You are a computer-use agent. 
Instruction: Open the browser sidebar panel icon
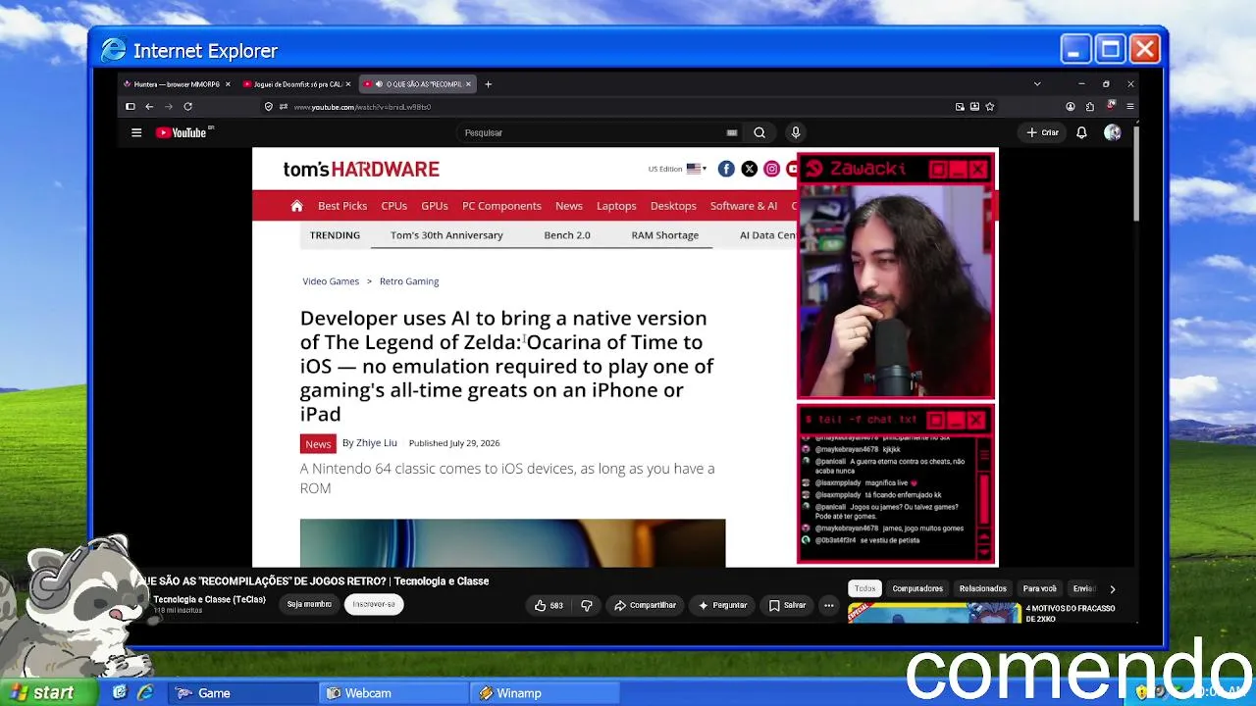[130, 107]
